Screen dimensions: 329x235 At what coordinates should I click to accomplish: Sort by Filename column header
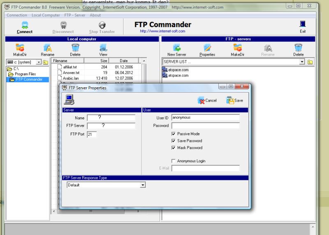(x=67, y=60)
